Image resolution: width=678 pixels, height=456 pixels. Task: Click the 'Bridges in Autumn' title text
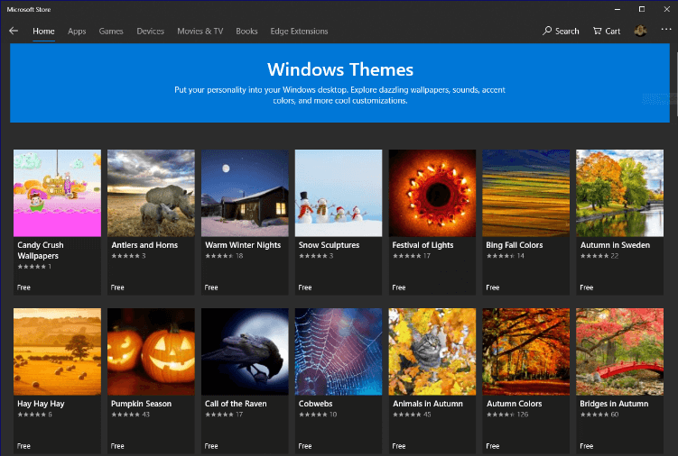pyautogui.click(x=614, y=404)
